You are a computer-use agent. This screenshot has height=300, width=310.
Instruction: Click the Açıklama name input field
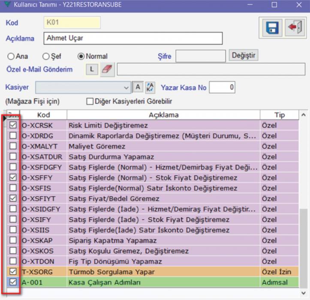(x=133, y=38)
